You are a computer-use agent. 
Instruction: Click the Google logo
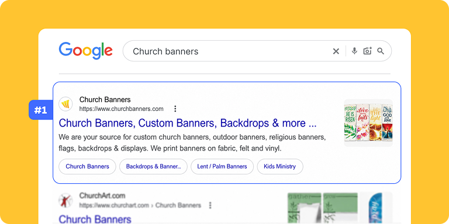[x=85, y=51]
